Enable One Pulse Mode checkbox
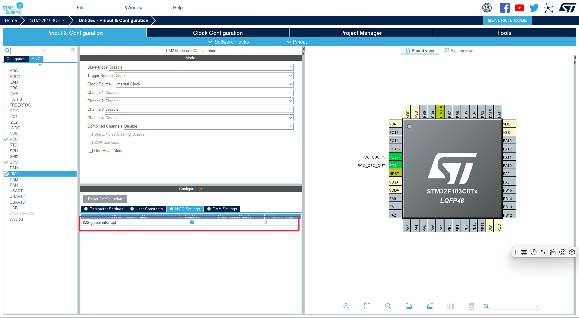Image resolution: width=579 pixels, height=318 pixels. pyautogui.click(x=90, y=151)
